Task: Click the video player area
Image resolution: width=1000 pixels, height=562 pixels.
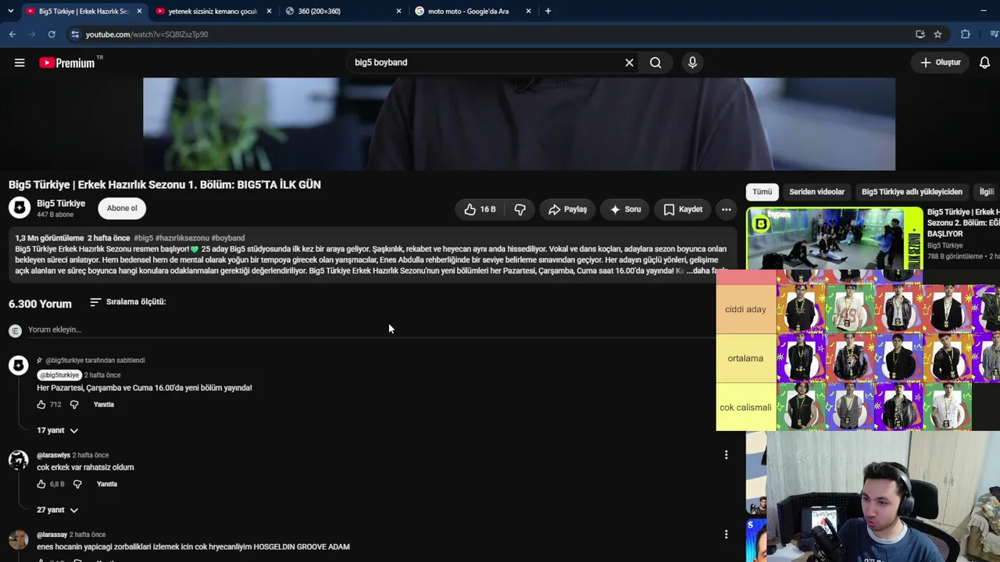Action: (519, 124)
